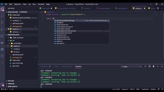Expand the Outline section
This screenshot has height=92, width=164.
click(x=22, y=81)
